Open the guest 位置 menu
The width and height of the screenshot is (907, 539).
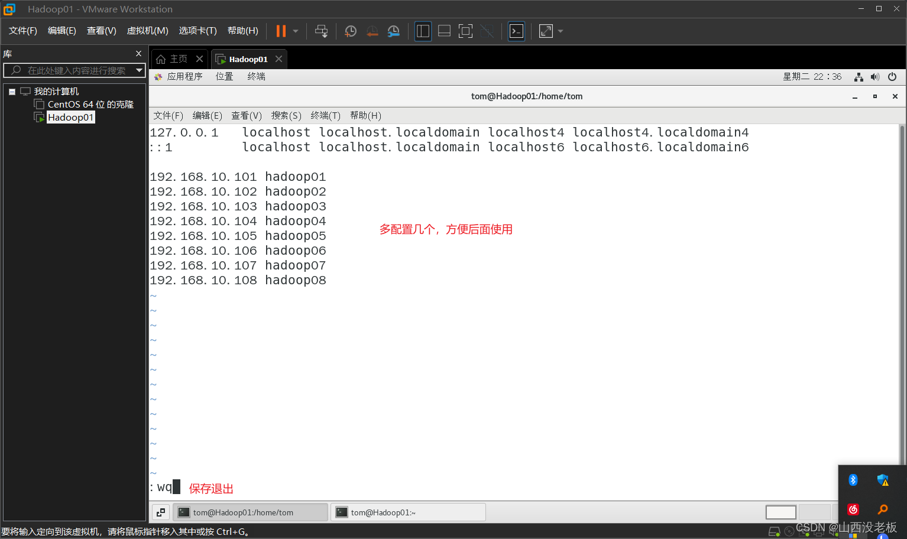tap(224, 77)
